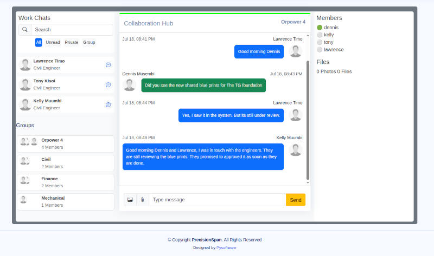
Task: Click Kelly Muumbi's avatar in conversation
Action: tap(296, 149)
